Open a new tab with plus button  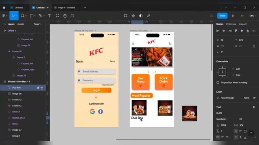[x=85, y=8]
